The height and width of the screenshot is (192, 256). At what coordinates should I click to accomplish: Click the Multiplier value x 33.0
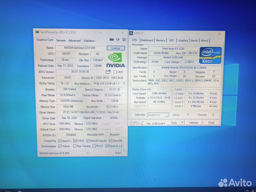(159, 98)
